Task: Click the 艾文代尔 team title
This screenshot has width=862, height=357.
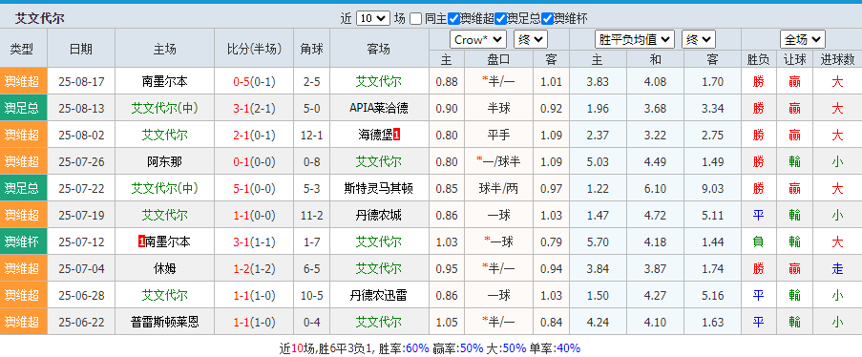Action: point(39,18)
